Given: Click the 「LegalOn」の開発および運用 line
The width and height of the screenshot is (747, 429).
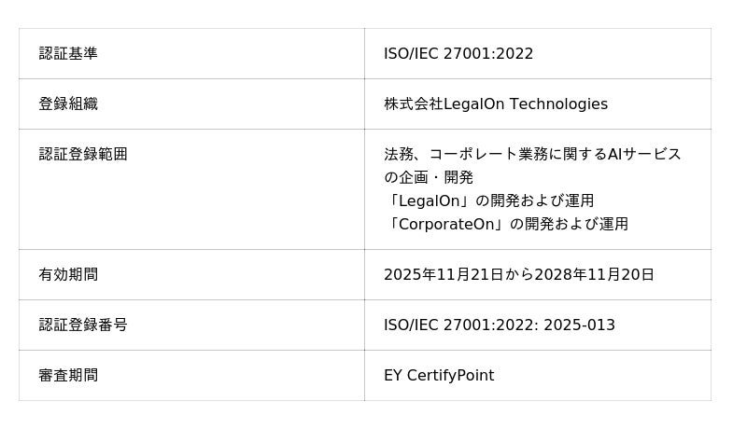Looking at the screenshot, I should click(x=489, y=201).
